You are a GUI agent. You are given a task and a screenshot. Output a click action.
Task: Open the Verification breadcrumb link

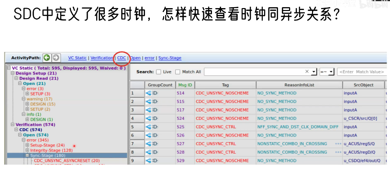click(x=102, y=58)
